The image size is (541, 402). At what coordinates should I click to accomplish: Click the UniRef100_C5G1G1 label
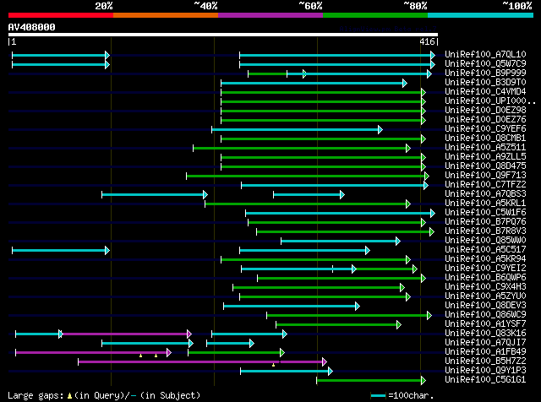pos(485,380)
